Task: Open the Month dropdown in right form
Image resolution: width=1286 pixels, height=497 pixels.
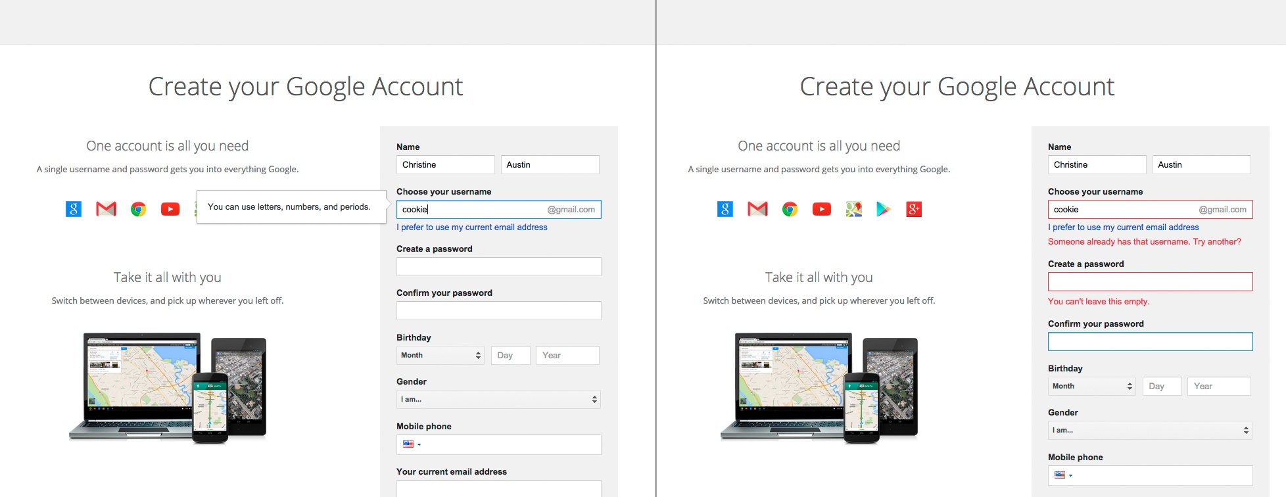Action: 1092,386
